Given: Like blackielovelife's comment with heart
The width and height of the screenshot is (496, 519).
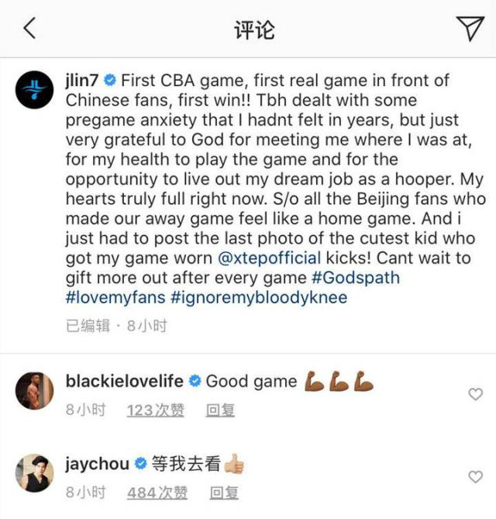Looking at the screenshot, I should (x=476, y=394).
